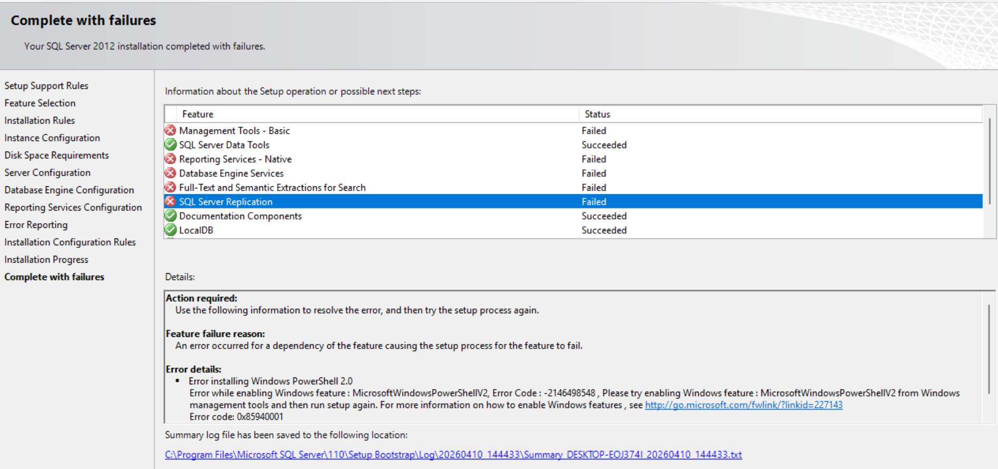Click the green check icon beside LocalDB
This screenshot has height=469, width=998.
coord(170,230)
